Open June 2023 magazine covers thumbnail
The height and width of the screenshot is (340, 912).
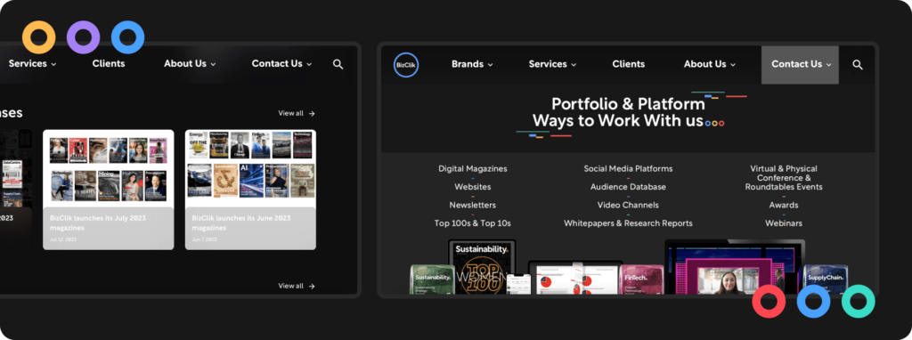coord(250,168)
